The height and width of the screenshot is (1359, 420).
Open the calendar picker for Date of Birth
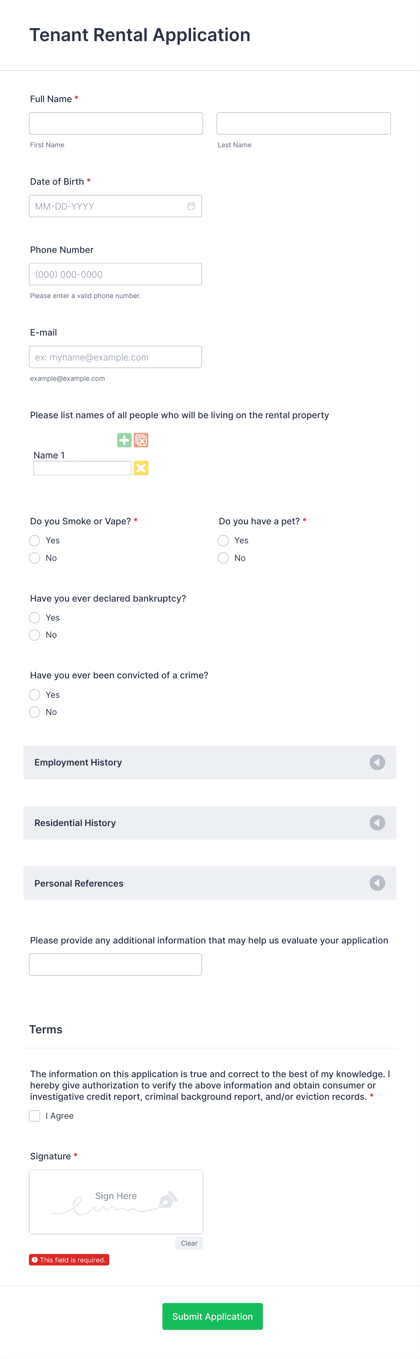pos(191,206)
